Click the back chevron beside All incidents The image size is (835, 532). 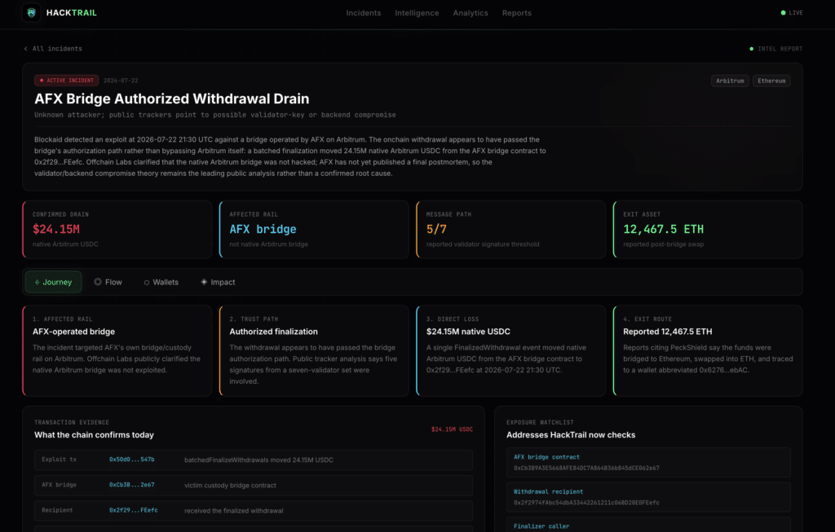pyautogui.click(x=25, y=49)
